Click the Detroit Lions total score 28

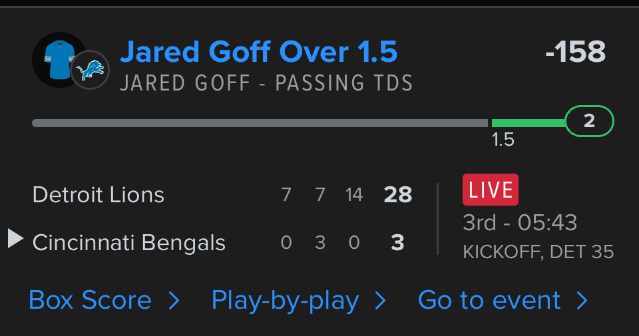pos(398,195)
